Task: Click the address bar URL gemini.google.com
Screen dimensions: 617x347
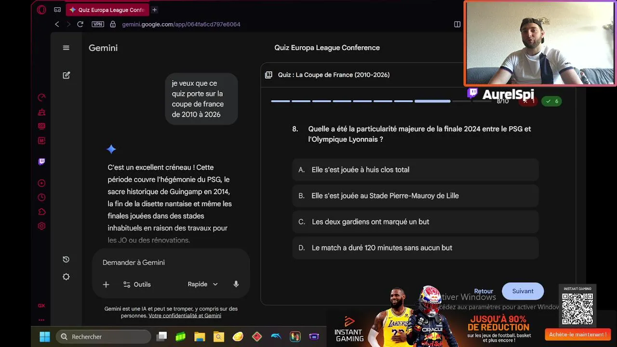Action: (181, 24)
